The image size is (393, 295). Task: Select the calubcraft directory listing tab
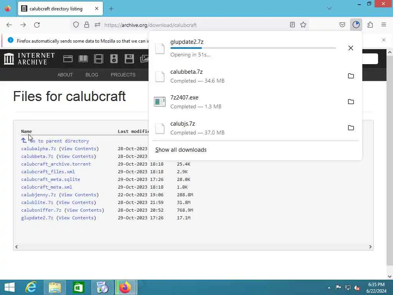pos(60,8)
